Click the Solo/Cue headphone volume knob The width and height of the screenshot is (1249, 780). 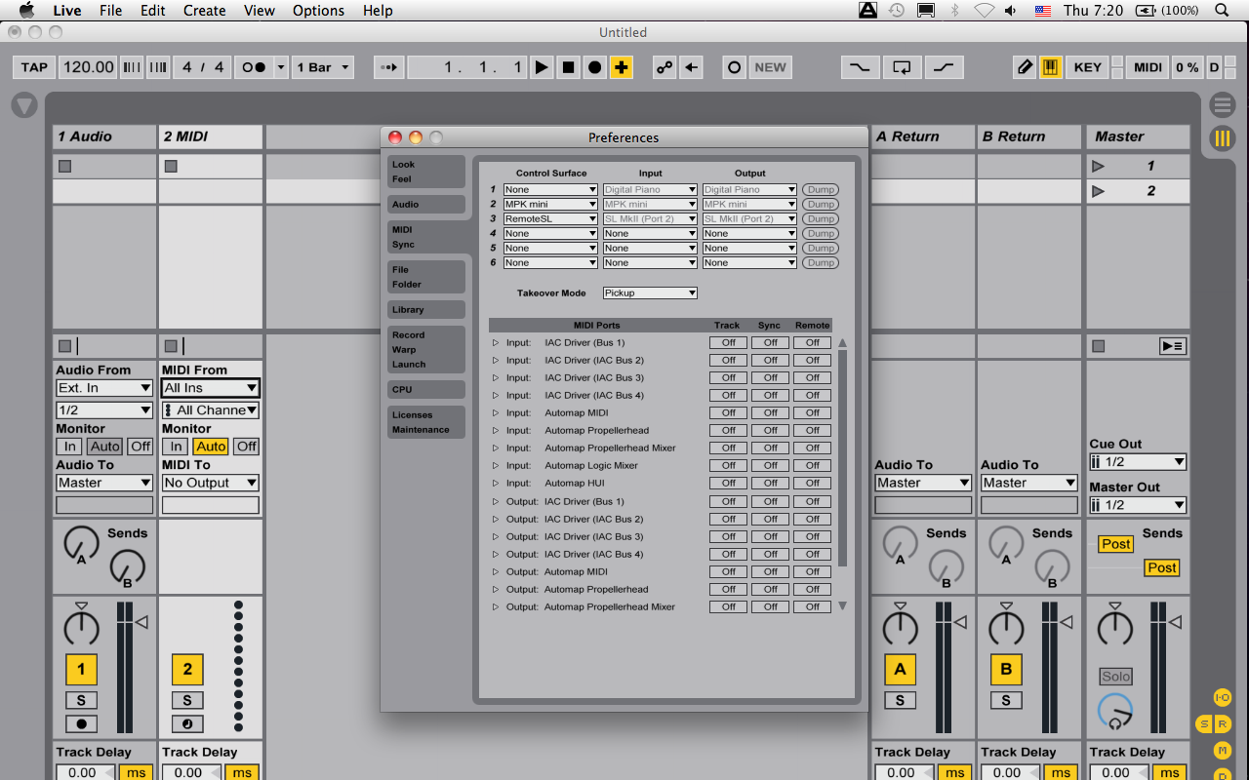click(1115, 711)
